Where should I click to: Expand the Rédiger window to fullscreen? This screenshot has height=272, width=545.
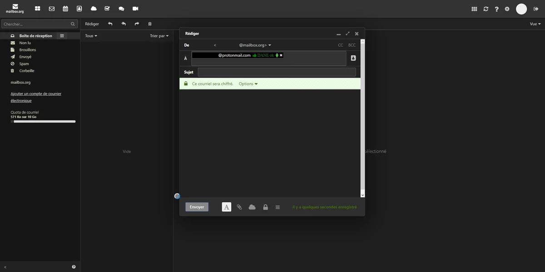point(347,34)
